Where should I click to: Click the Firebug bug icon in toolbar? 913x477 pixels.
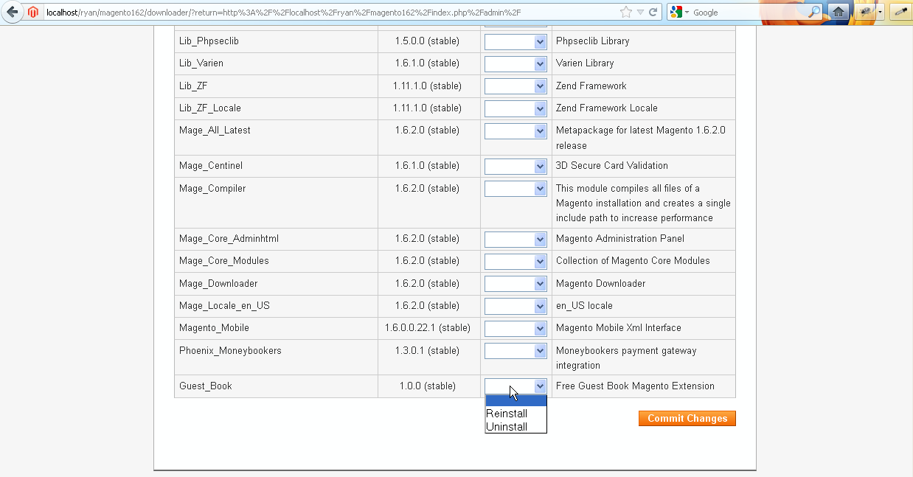pyautogui.click(x=864, y=12)
